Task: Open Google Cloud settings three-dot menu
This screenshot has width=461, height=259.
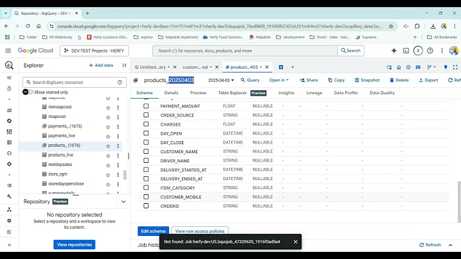Action: pos(442,51)
